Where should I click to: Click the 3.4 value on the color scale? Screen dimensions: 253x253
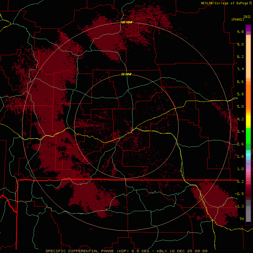[240, 132]
